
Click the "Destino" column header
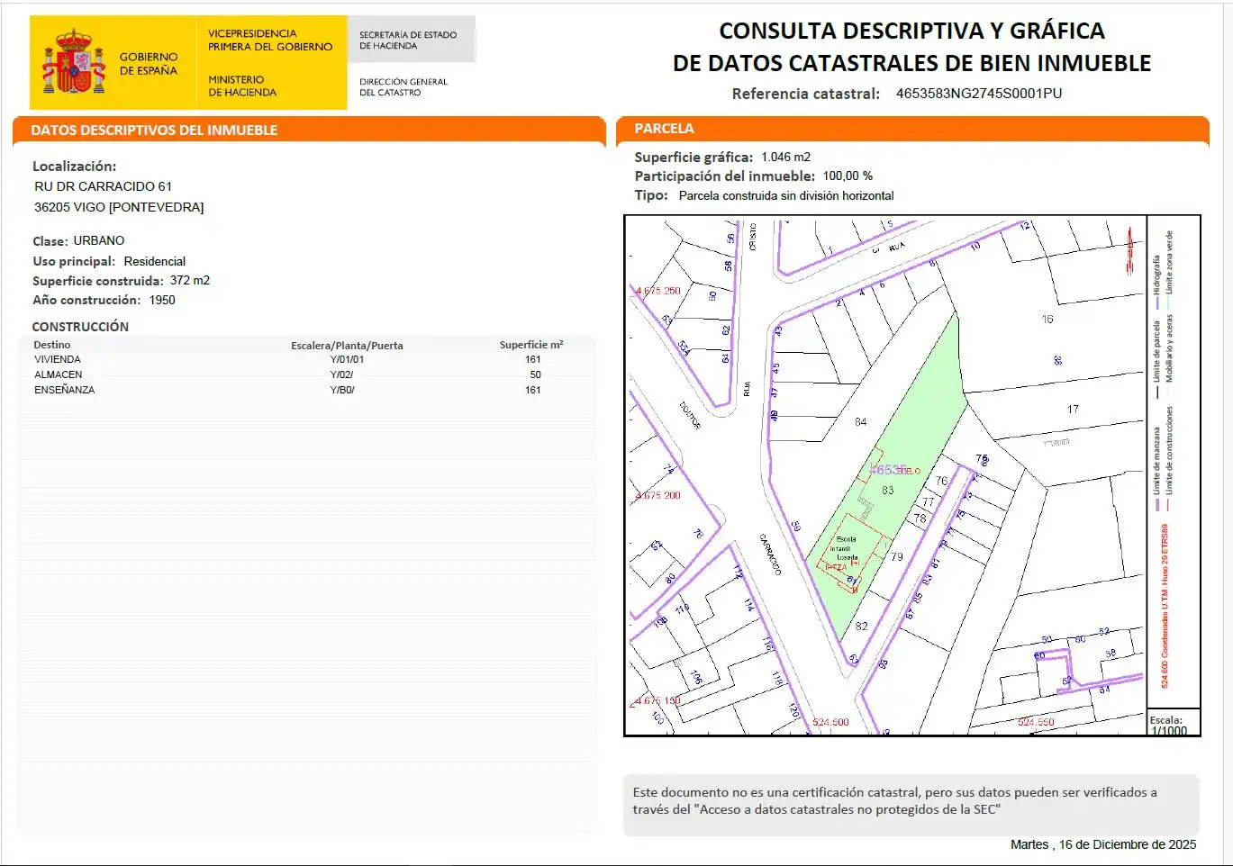coord(51,345)
